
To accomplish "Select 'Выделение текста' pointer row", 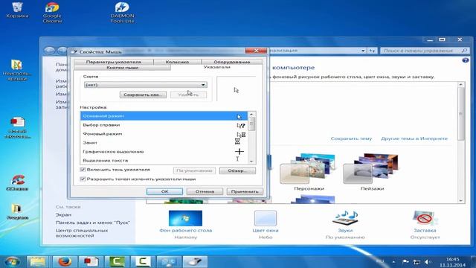I will [x=164, y=160].
